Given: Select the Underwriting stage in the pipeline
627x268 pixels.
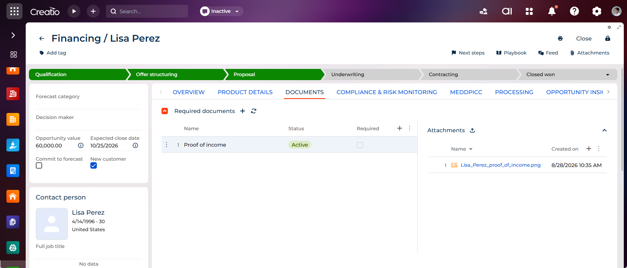Looking at the screenshot, I should click(x=372, y=75).
